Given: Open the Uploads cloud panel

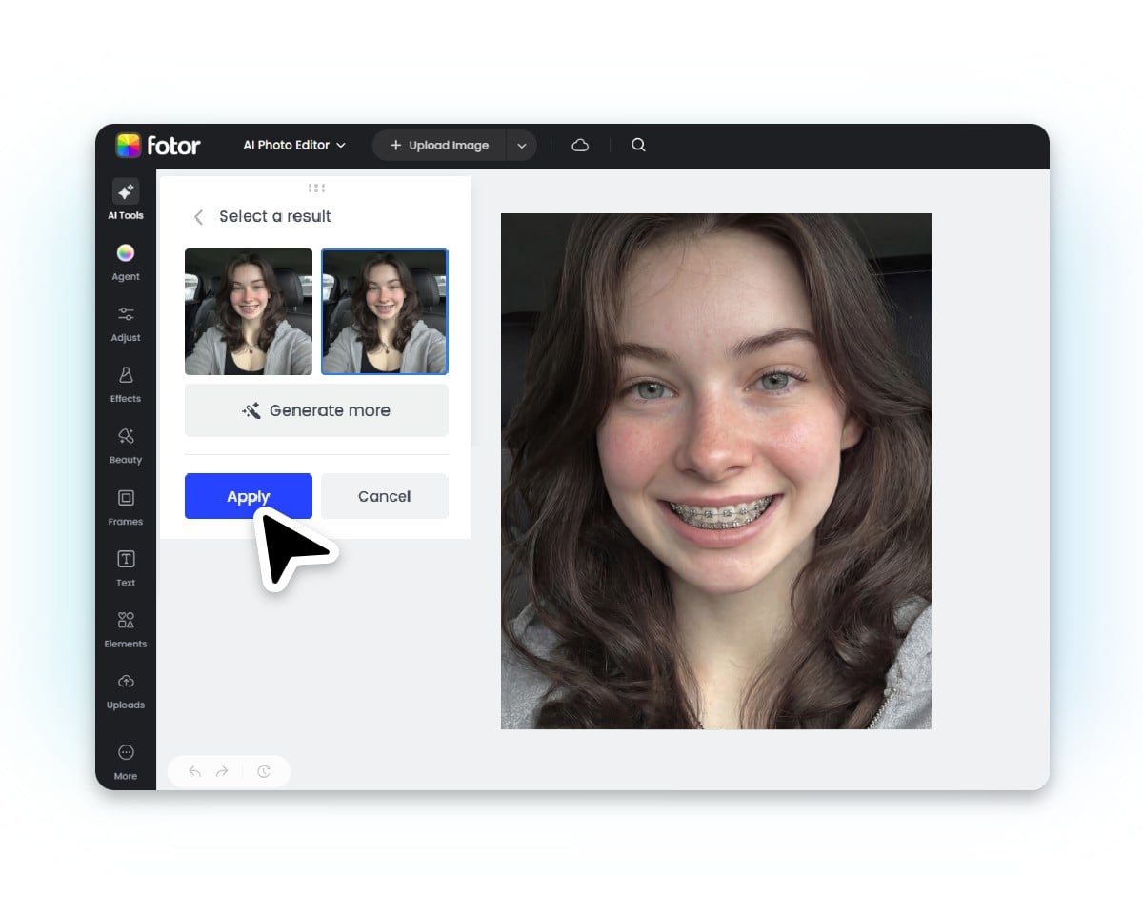Looking at the screenshot, I should coord(125,689).
